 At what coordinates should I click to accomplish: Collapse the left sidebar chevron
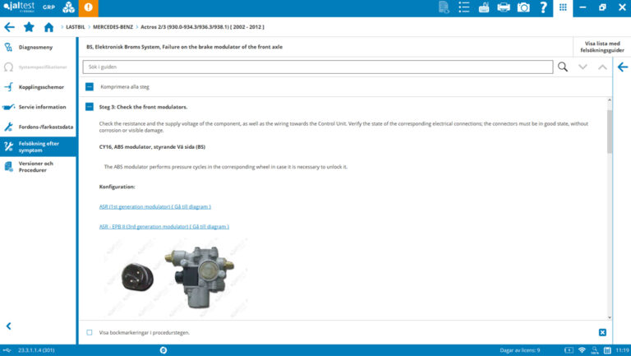point(8,326)
